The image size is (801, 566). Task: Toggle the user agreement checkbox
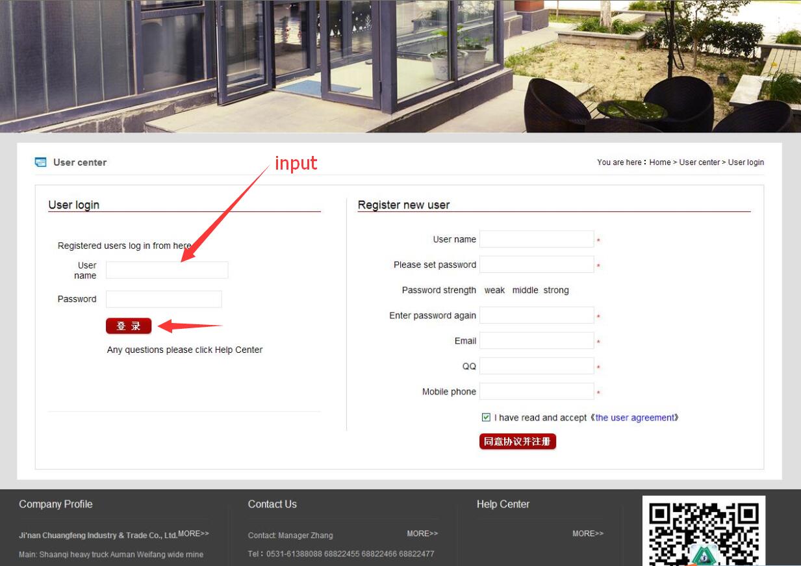tap(486, 417)
